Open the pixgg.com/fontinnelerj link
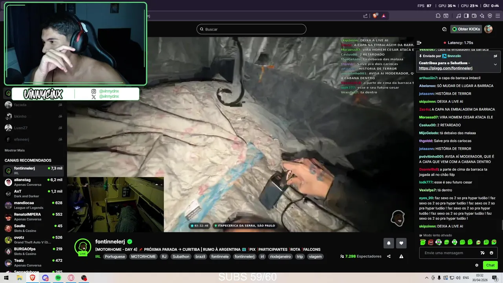 click(x=446, y=68)
